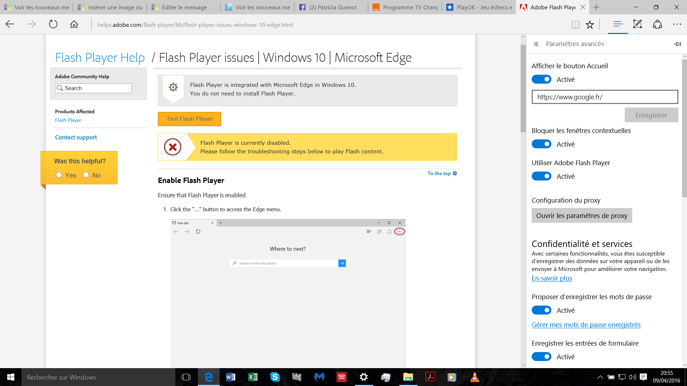This screenshot has height=386, width=687.
Task: Open Excel from the taskbar
Action: pyautogui.click(x=253, y=377)
